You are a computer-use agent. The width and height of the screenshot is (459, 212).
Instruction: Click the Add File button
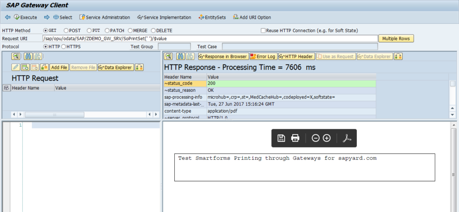pyautogui.click(x=59, y=68)
